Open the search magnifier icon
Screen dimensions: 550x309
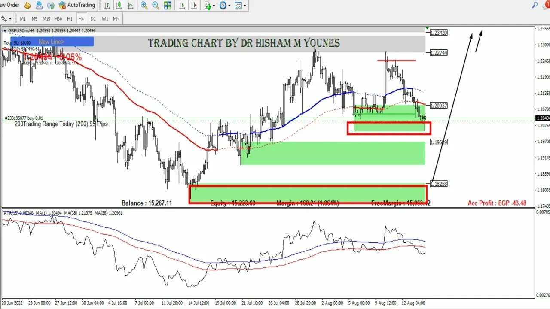pos(535,5)
